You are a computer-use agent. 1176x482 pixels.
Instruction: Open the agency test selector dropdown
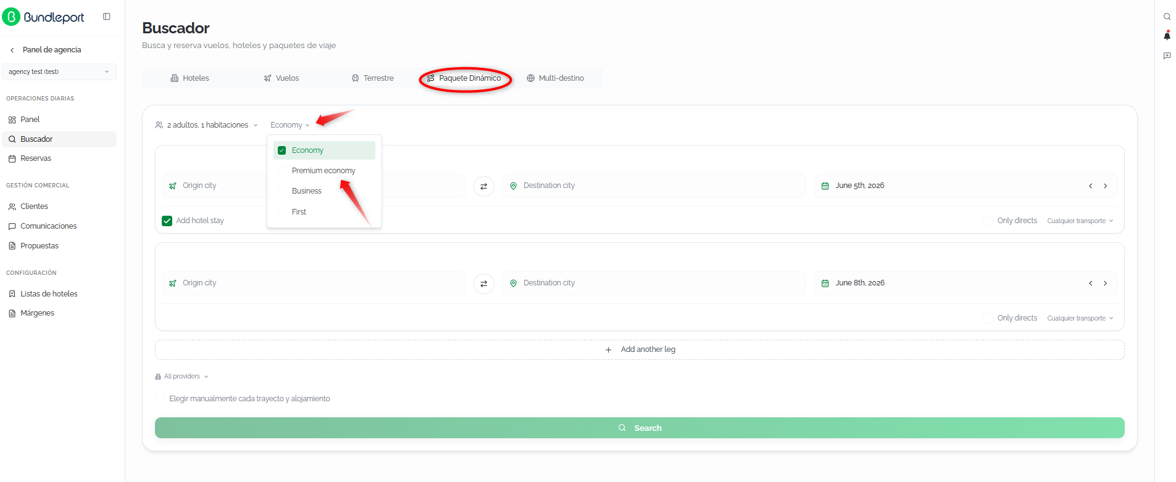[x=59, y=71]
